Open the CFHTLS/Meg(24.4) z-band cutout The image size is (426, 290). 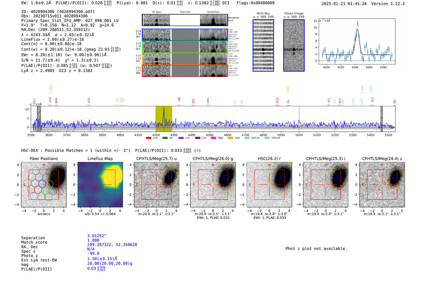[382, 185]
